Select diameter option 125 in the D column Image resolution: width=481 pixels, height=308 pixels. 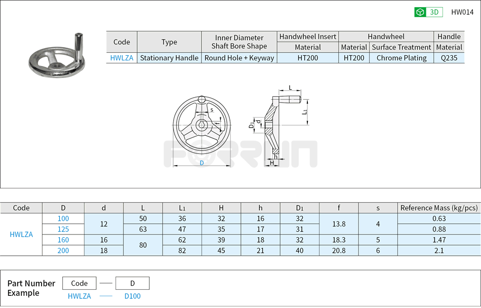click(x=63, y=229)
